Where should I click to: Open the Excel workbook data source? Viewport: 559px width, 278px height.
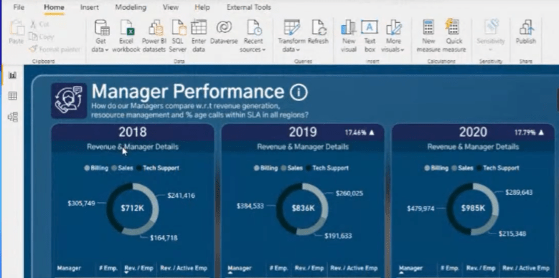(126, 37)
